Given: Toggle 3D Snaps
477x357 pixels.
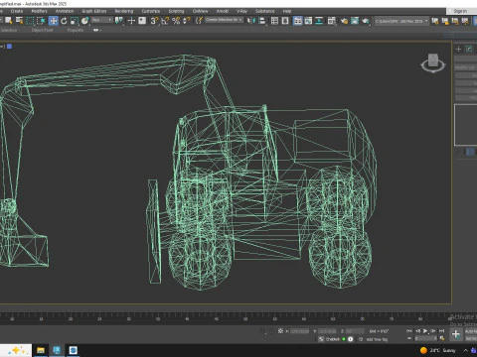Looking at the screenshot, I should coord(154,21).
